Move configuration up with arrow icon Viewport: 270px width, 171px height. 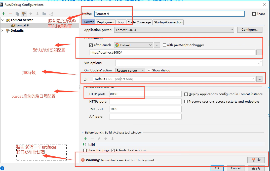pyautogui.click(x=31, y=14)
